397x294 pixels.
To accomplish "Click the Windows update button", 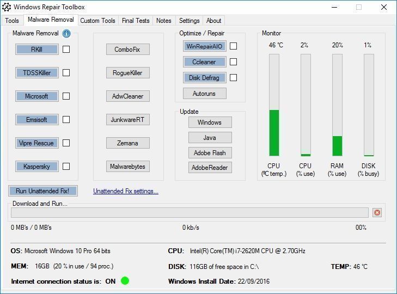I will tap(210, 122).
